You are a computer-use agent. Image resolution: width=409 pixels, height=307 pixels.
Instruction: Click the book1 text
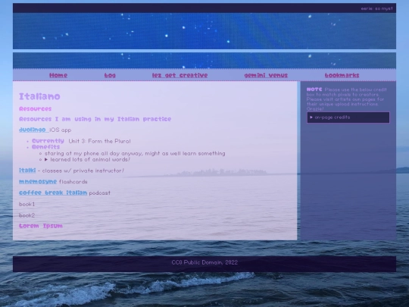(27, 204)
